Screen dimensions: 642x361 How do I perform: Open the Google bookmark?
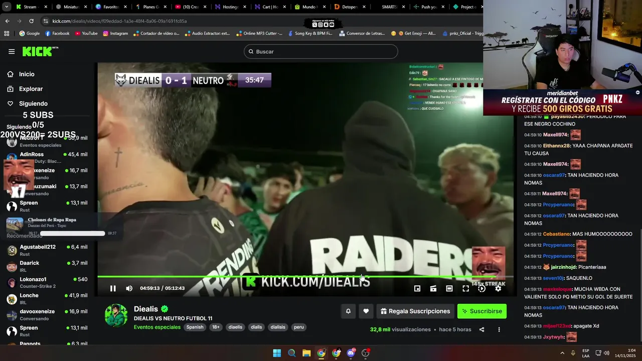(30, 34)
